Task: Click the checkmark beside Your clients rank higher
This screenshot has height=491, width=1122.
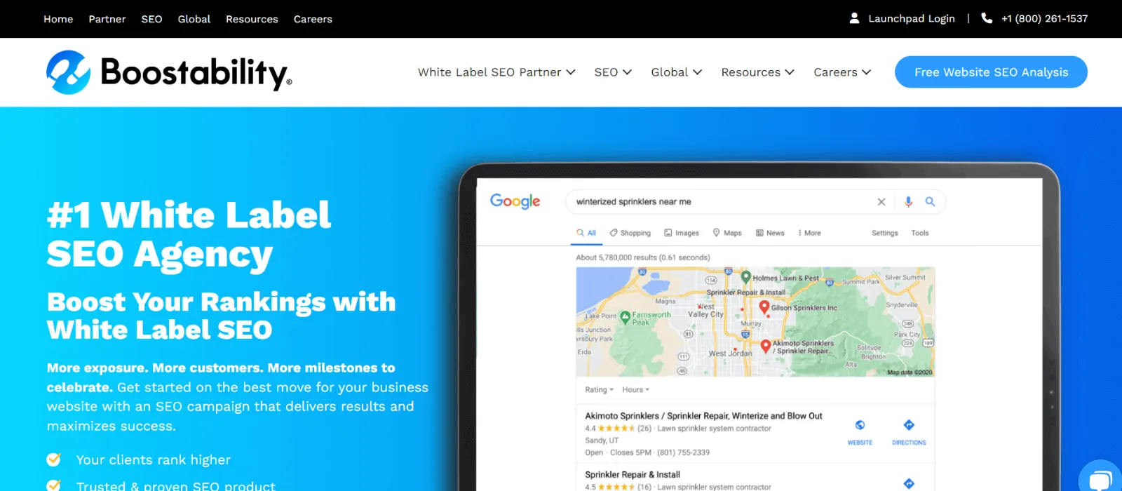Action: coord(53,459)
